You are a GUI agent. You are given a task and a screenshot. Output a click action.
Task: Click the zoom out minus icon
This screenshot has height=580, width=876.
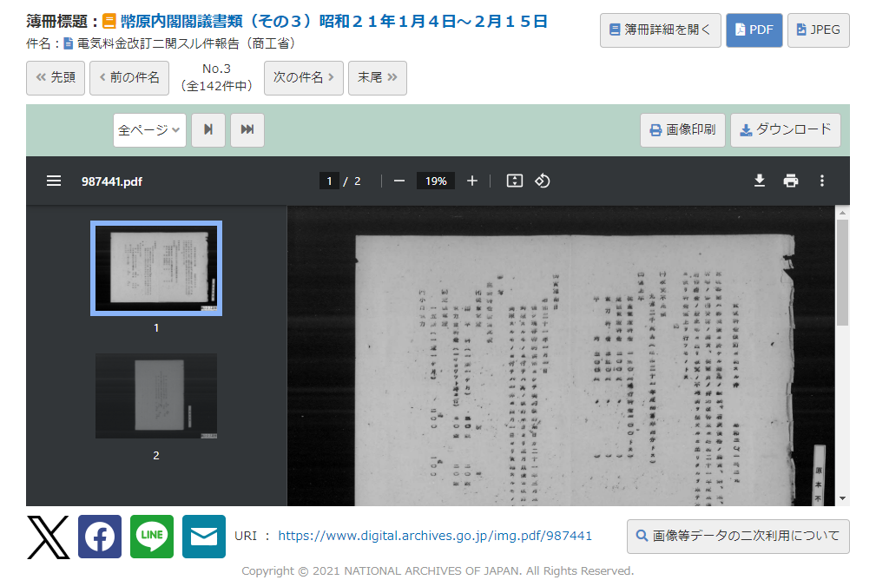click(x=399, y=181)
